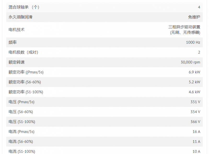Click the 频率 row label
209x154 pixels.
coord(13,42)
